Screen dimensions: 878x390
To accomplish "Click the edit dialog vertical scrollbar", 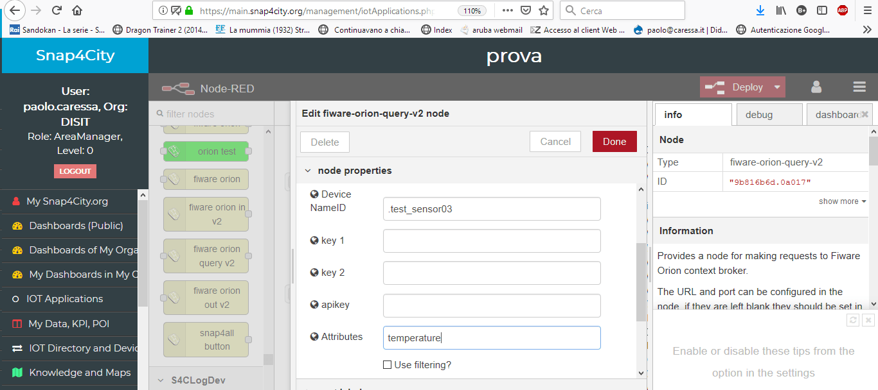I will [641, 282].
